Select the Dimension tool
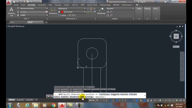Viewport: 192px width, 108px height. point(53,11)
